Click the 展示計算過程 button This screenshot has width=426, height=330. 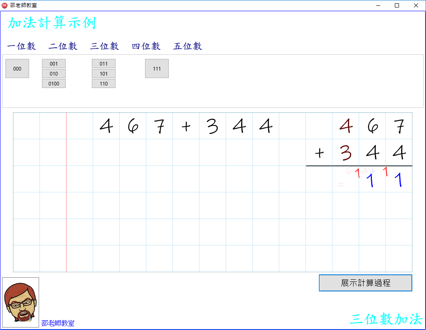[x=365, y=283]
